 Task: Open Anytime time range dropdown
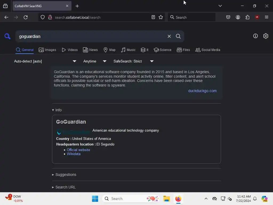coord(95,61)
